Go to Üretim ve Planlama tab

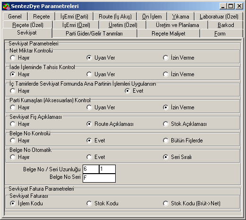tap(177, 25)
